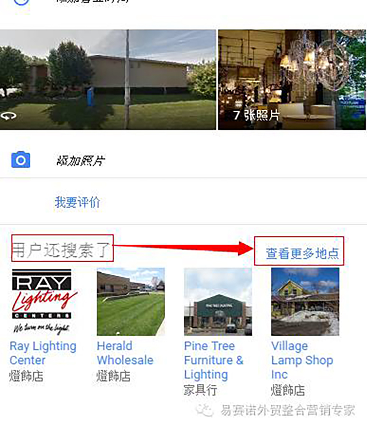Open the 7 张照片 photo gallery thumbnail
Screen dimensions: 367x428
(292, 79)
